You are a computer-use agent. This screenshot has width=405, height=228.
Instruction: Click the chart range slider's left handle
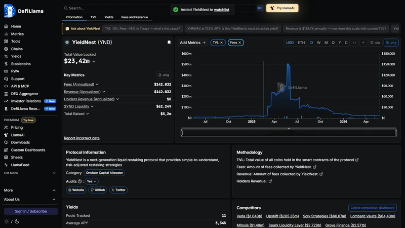click(x=182, y=133)
